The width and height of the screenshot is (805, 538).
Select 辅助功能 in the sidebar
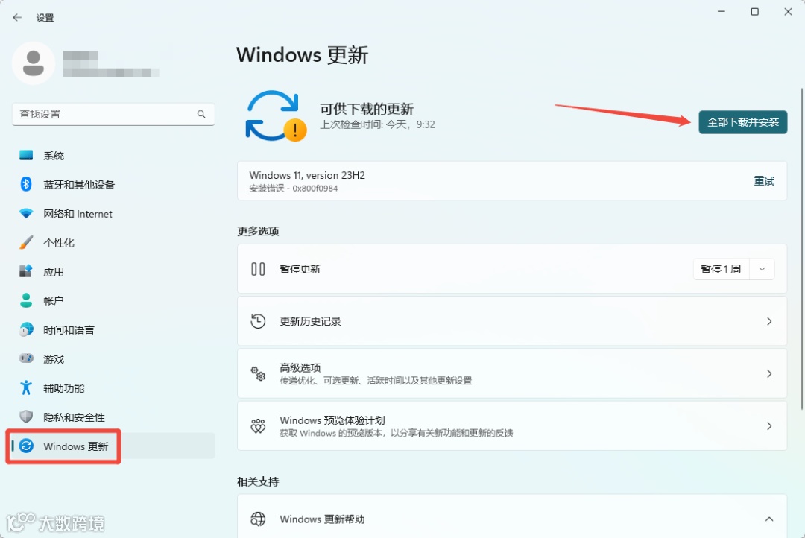[113, 388]
